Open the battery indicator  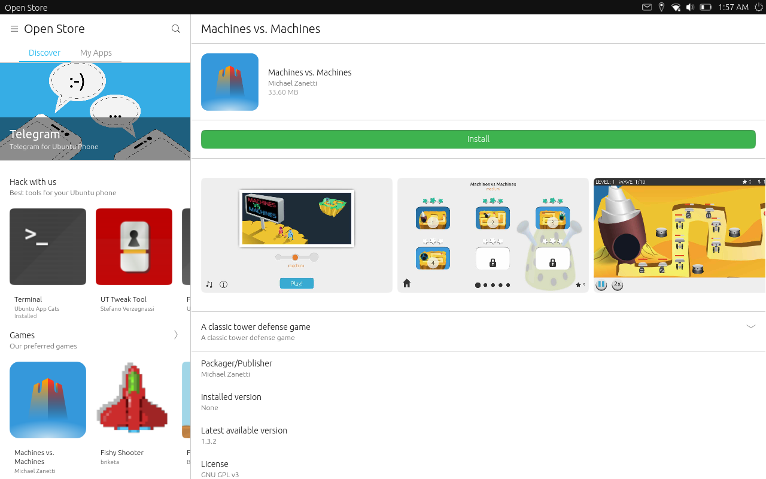click(x=706, y=7)
